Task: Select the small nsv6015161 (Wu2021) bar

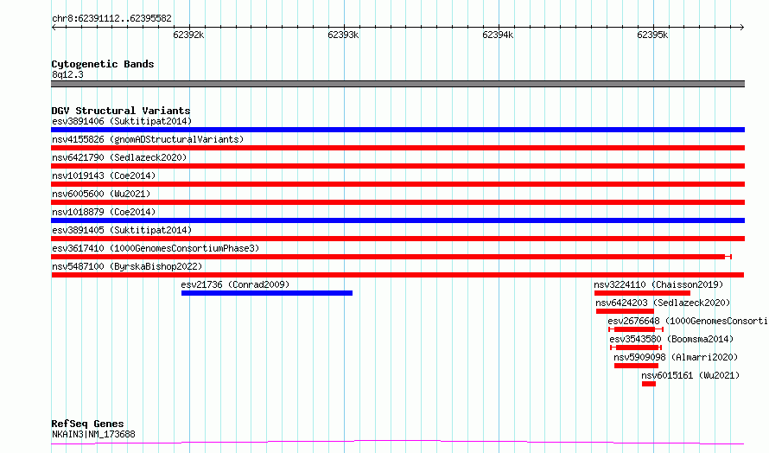Action: (648, 384)
